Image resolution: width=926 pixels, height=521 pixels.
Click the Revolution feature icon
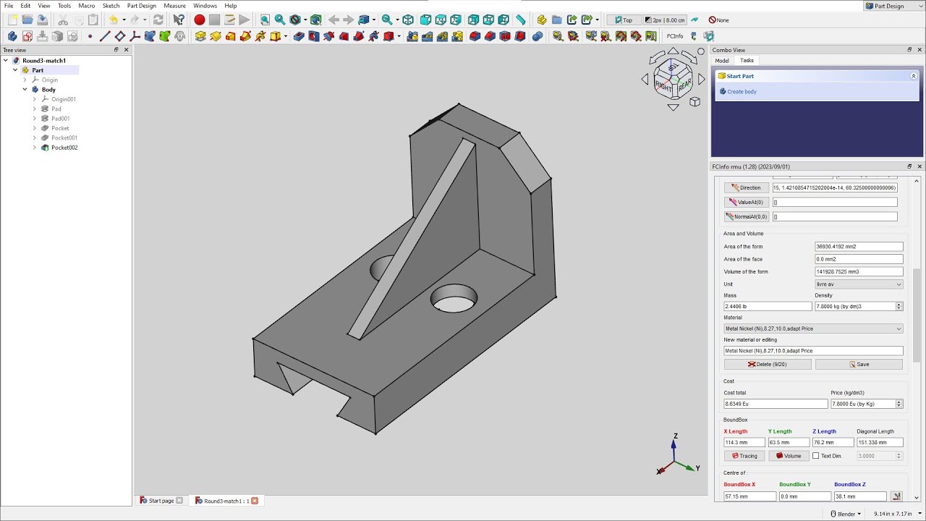pos(216,36)
